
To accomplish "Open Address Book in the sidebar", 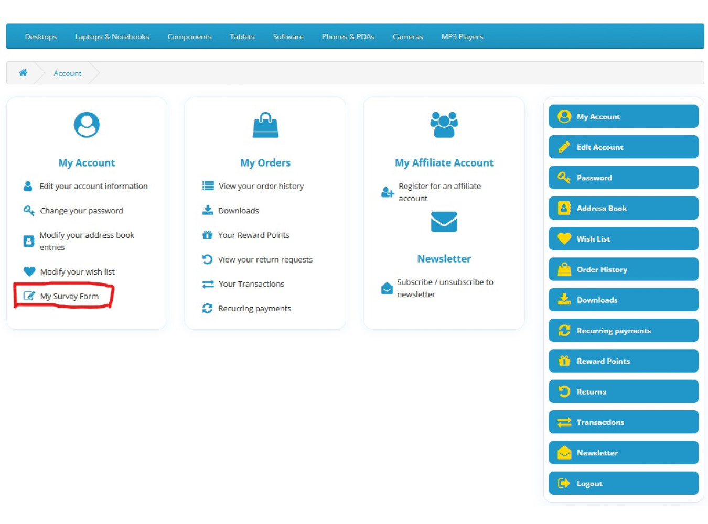I will tap(623, 208).
